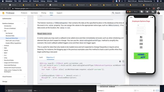
Task: Open the Docs tab in Firebase header
Action: [51, 13]
